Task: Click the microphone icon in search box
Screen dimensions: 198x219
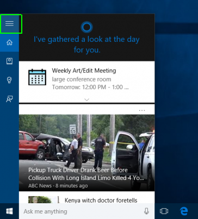Action: (146, 211)
